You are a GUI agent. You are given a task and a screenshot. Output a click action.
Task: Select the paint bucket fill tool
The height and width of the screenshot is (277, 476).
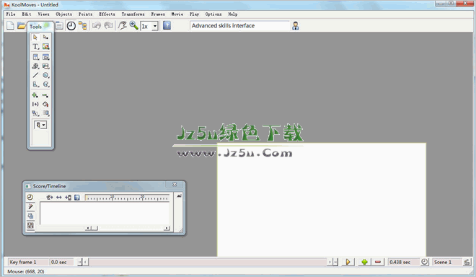click(45, 104)
